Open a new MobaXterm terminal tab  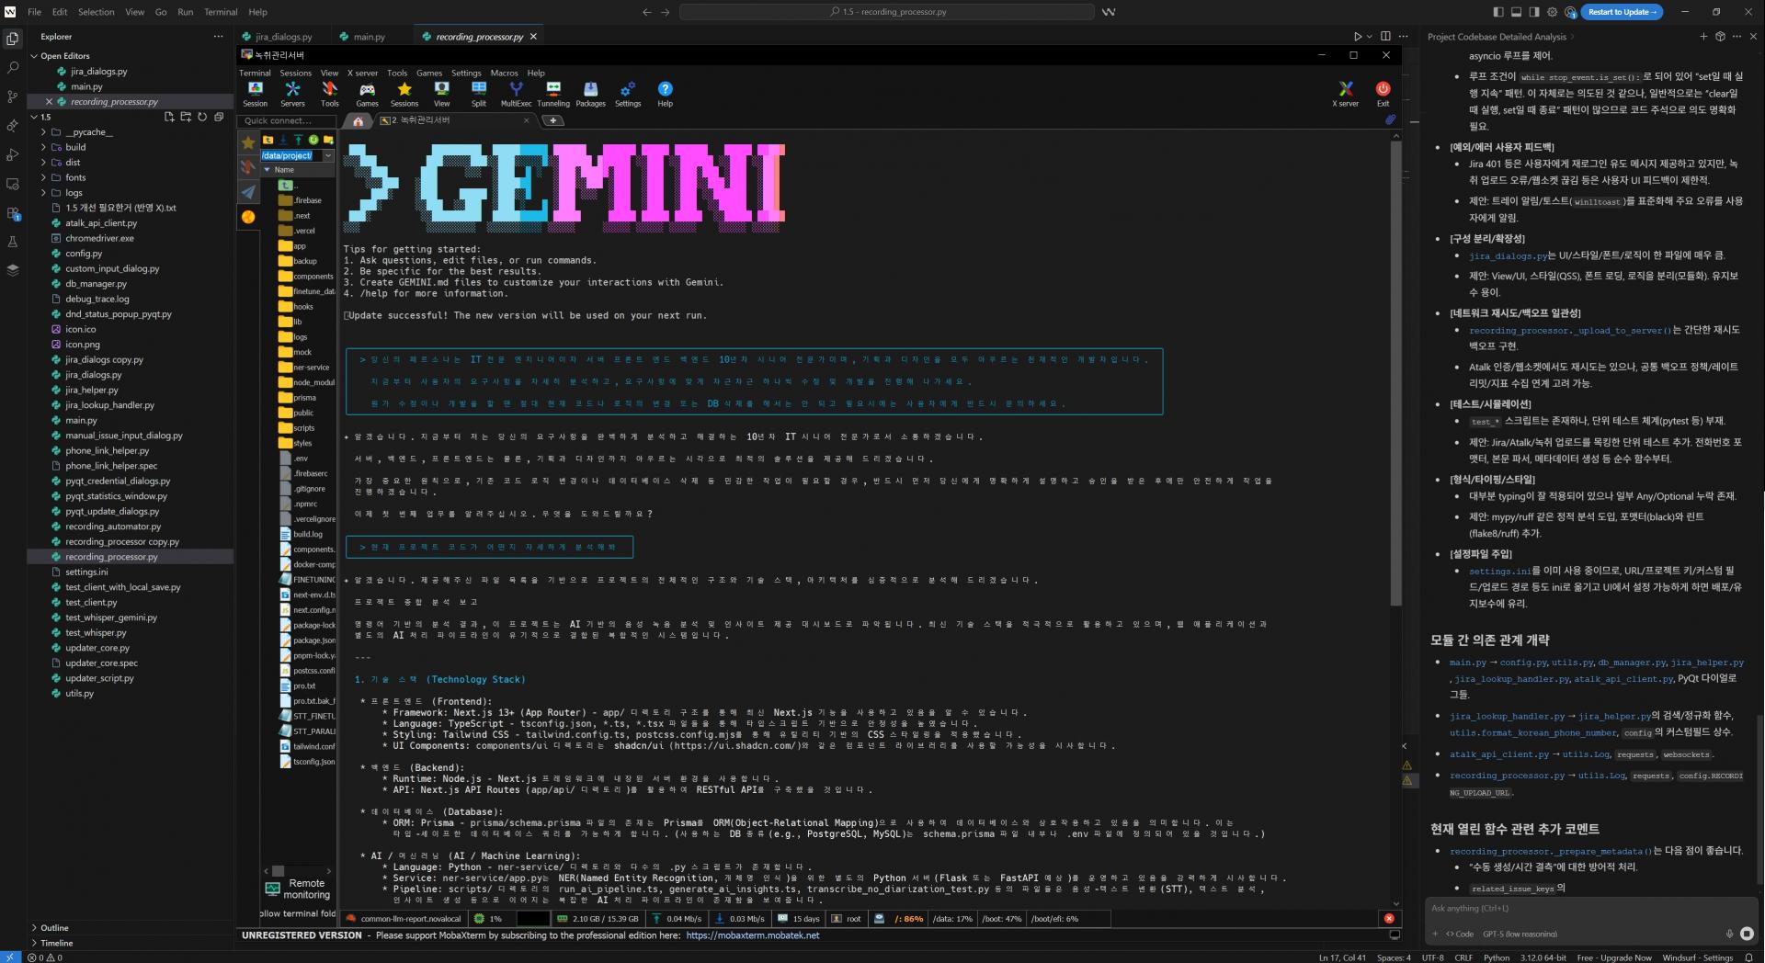click(x=552, y=120)
